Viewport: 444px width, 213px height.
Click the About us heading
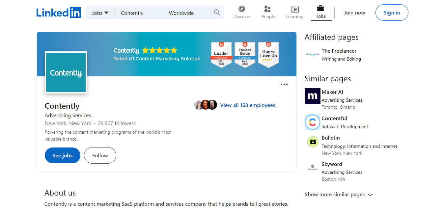tap(60, 193)
